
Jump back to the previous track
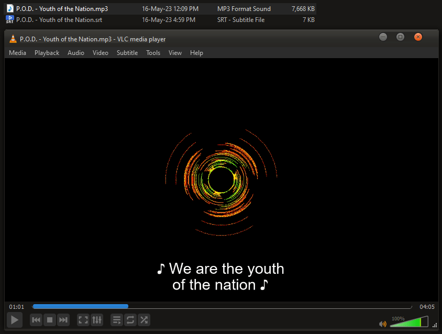pyautogui.click(x=36, y=320)
